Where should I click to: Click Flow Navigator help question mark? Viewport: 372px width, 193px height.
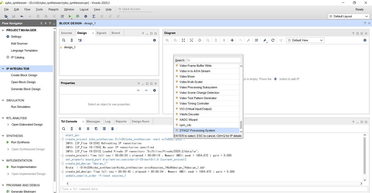[50, 23]
